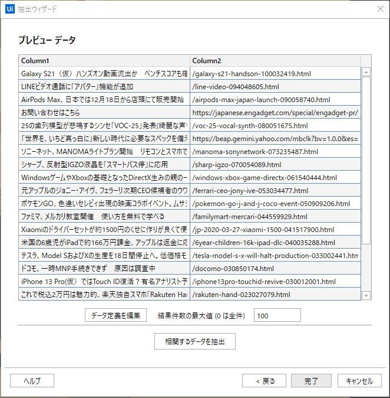
Task: Select the cell /ferrari-ceo-jony-ive-053034477.html
Action: click(x=275, y=190)
